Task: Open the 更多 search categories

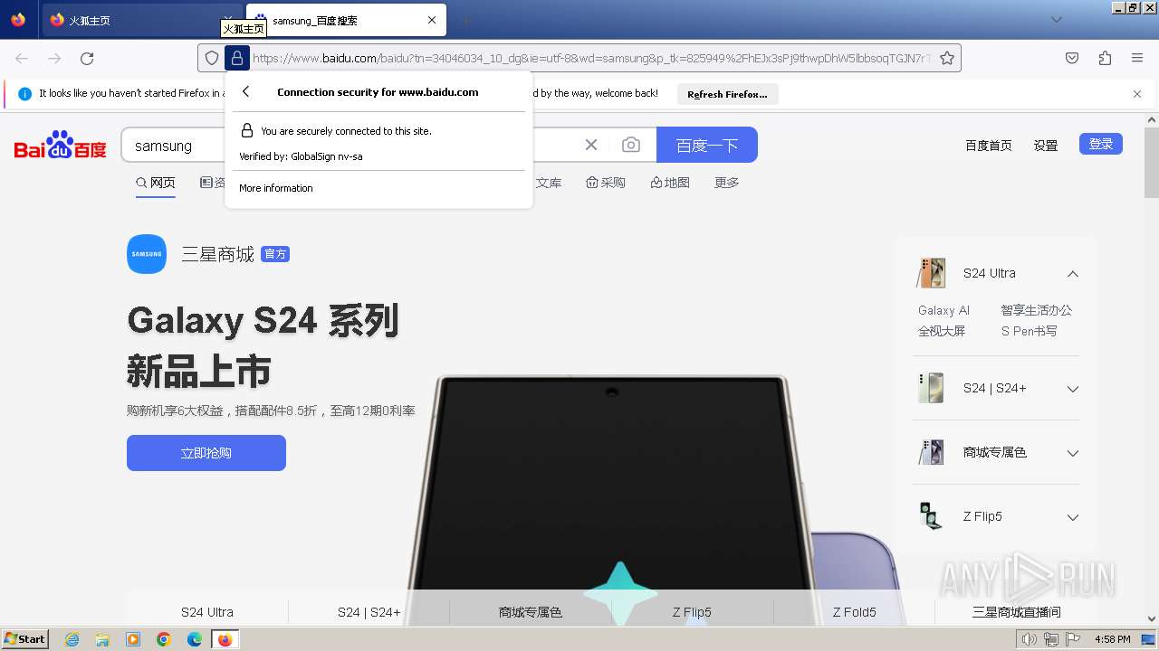Action: click(x=727, y=183)
